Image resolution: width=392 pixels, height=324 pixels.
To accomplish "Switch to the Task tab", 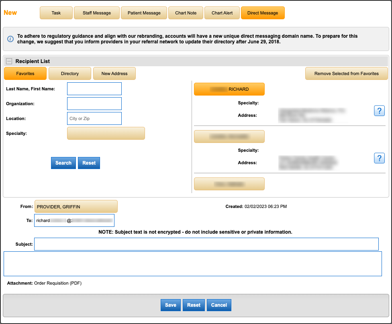I will 56,13.
